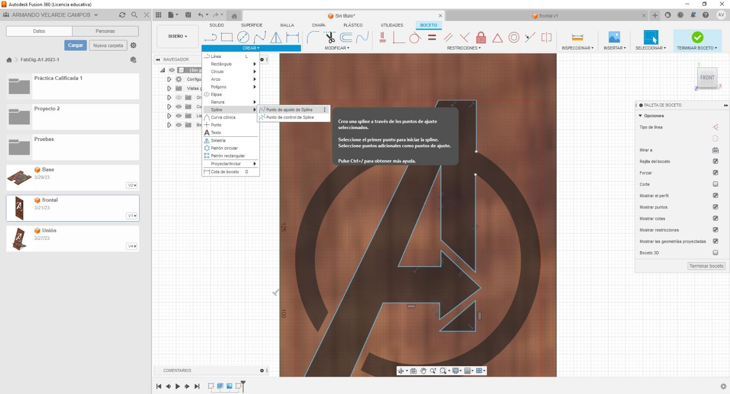Image resolution: width=730 pixels, height=394 pixels.
Task: Open the SELECCIONAR dropdown
Action: (651, 48)
